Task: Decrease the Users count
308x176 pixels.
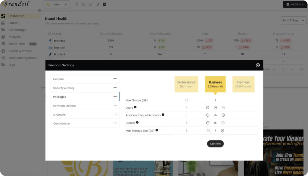Action: (208, 108)
